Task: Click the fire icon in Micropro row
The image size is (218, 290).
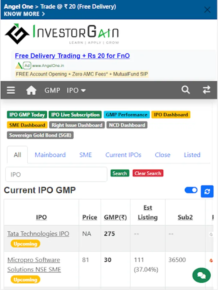Action: click(211, 261)
